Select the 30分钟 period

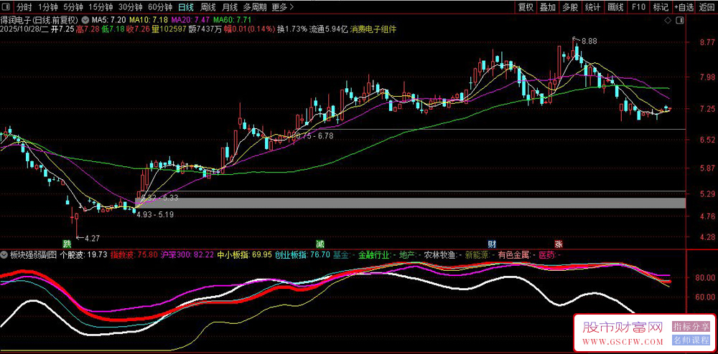click(130, 7)
